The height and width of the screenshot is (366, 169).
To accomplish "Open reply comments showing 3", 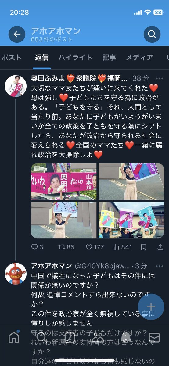I will (x=37, y=247).
